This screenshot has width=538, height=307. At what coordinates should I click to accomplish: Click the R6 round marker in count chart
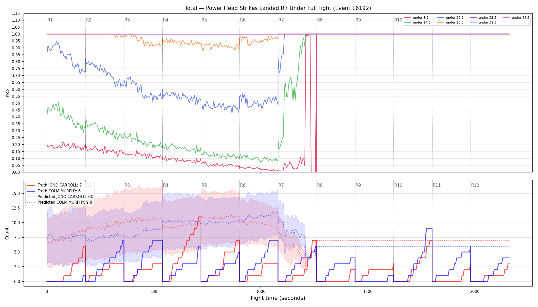[243, 185]
